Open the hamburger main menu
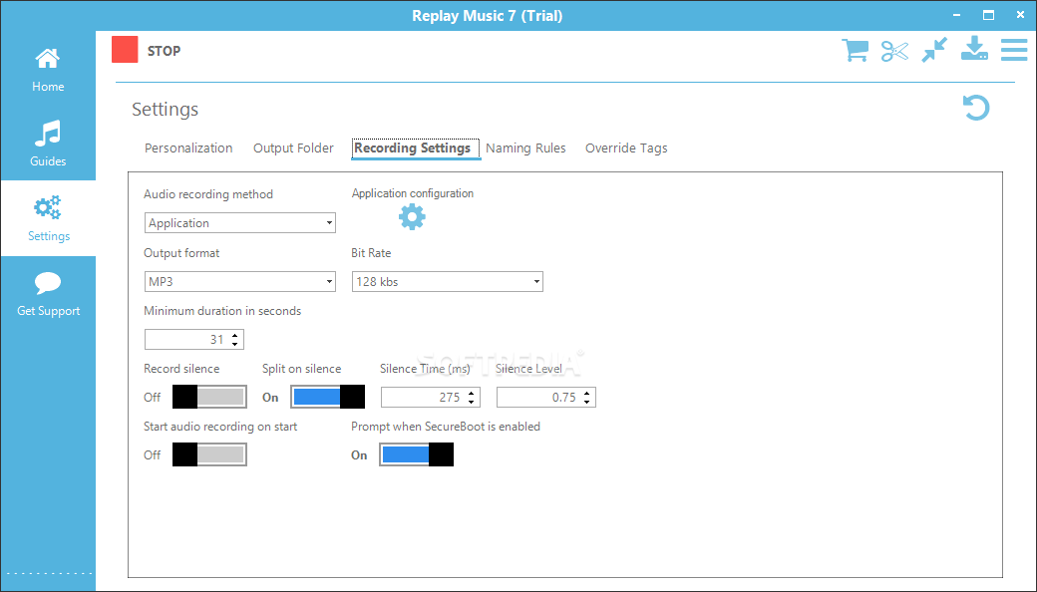This screenshot has height=592, width=1037. [x=1014, y=50]
